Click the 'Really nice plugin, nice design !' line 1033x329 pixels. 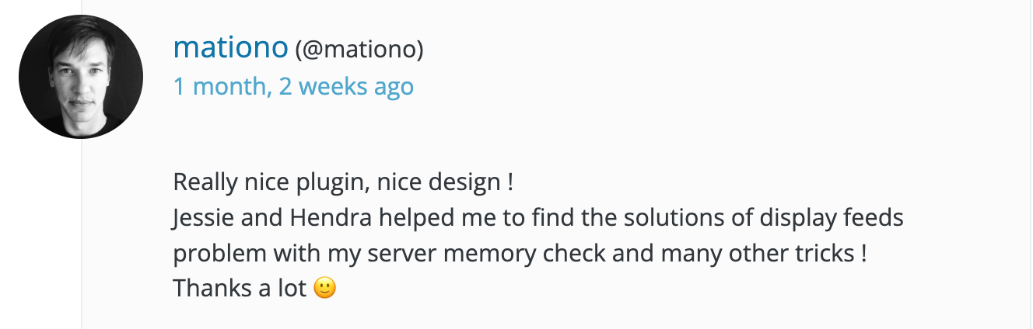(343, 183)
